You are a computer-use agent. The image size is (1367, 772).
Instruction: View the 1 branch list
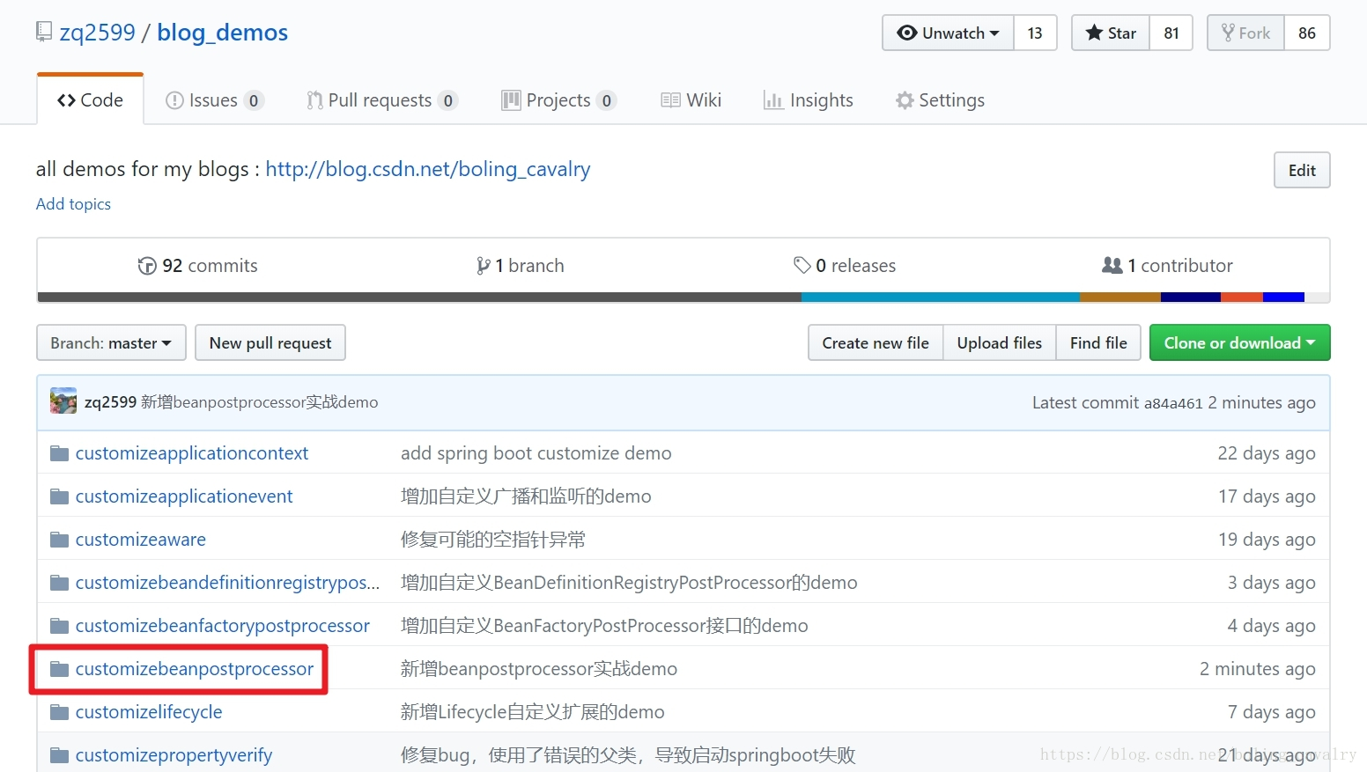pos(521,266)
